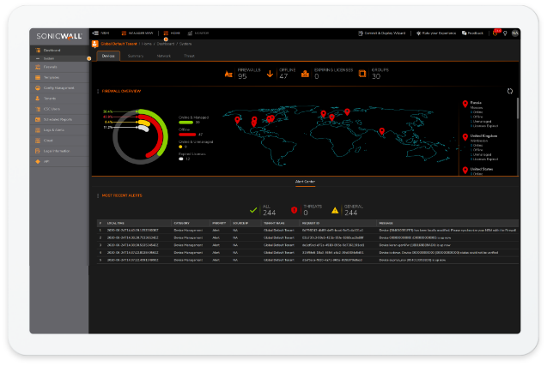Open the Tenants sidebar section

[x=59, y=99]
